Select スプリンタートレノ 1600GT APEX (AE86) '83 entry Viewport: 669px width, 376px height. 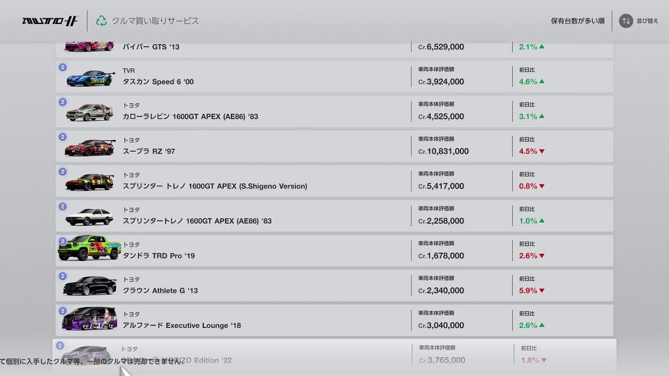click(x=197, y=221)
